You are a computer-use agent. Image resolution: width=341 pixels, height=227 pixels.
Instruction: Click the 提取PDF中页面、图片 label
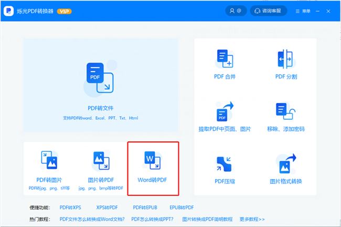point(225,129)
